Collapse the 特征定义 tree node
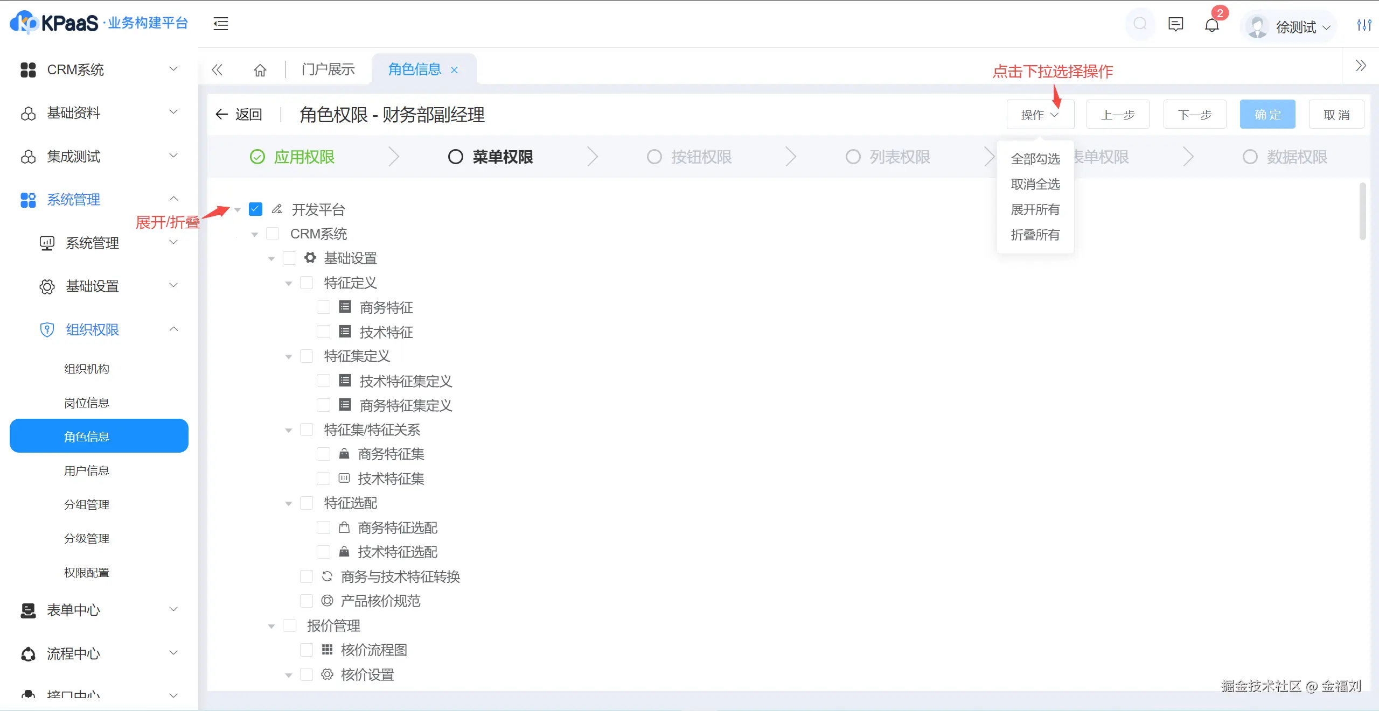 click(x=289, y=283)
